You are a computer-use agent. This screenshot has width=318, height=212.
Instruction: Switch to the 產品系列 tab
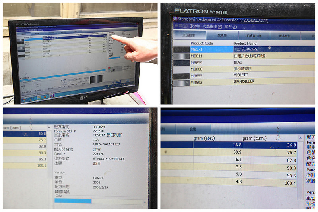(285, 36)
